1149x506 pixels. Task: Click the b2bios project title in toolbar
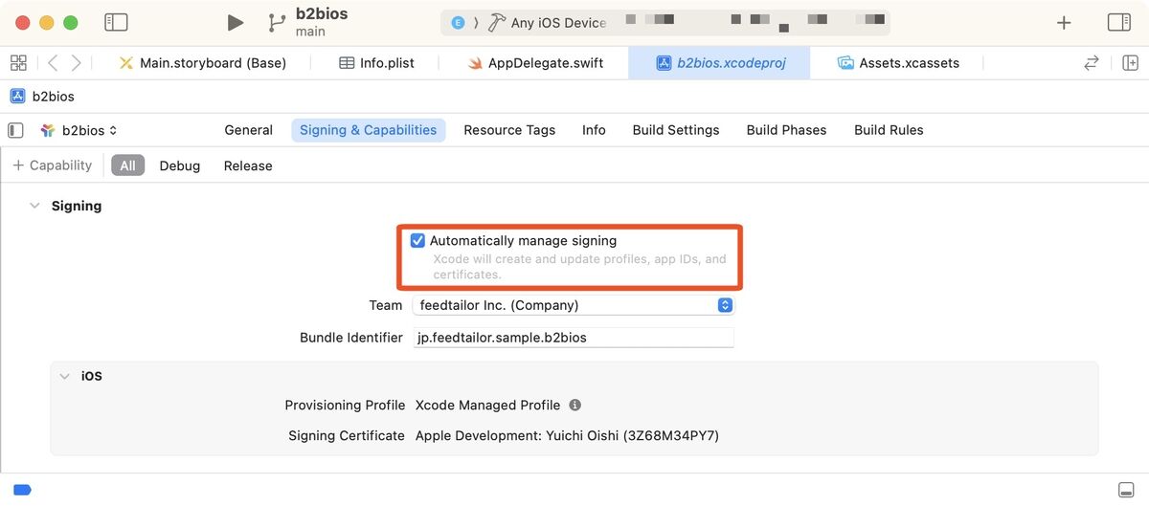pos(322,14)
